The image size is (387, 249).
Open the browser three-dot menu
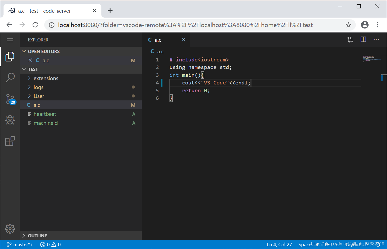[378, 25]
